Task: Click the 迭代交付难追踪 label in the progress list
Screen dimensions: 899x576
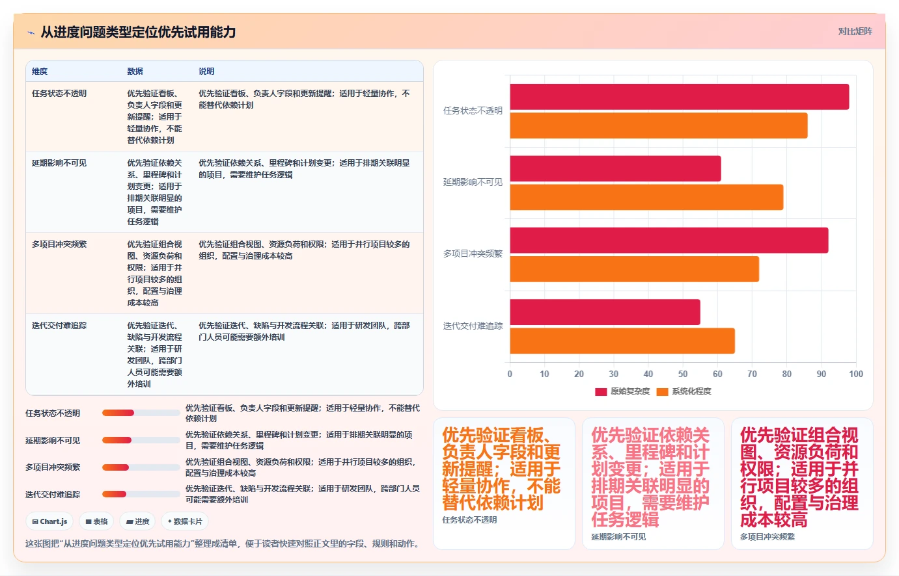Action: click(x=53, y=495)
